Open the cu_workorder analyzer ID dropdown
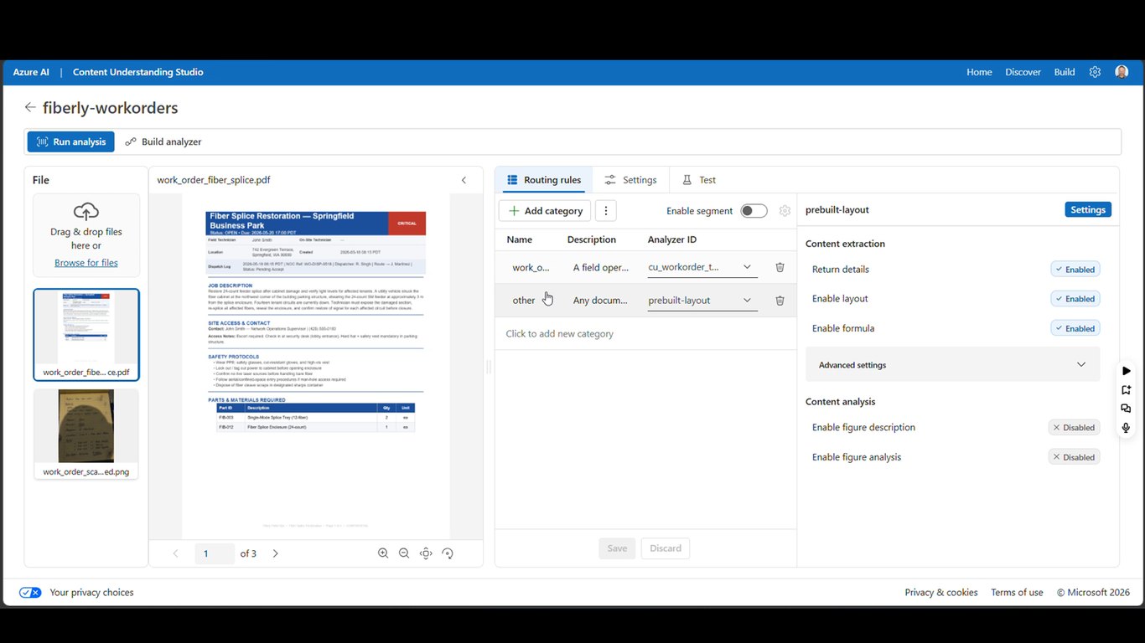1145x643 pixels. (x=702, y=267)
